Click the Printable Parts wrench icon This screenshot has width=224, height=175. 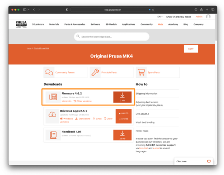(95, 72)
